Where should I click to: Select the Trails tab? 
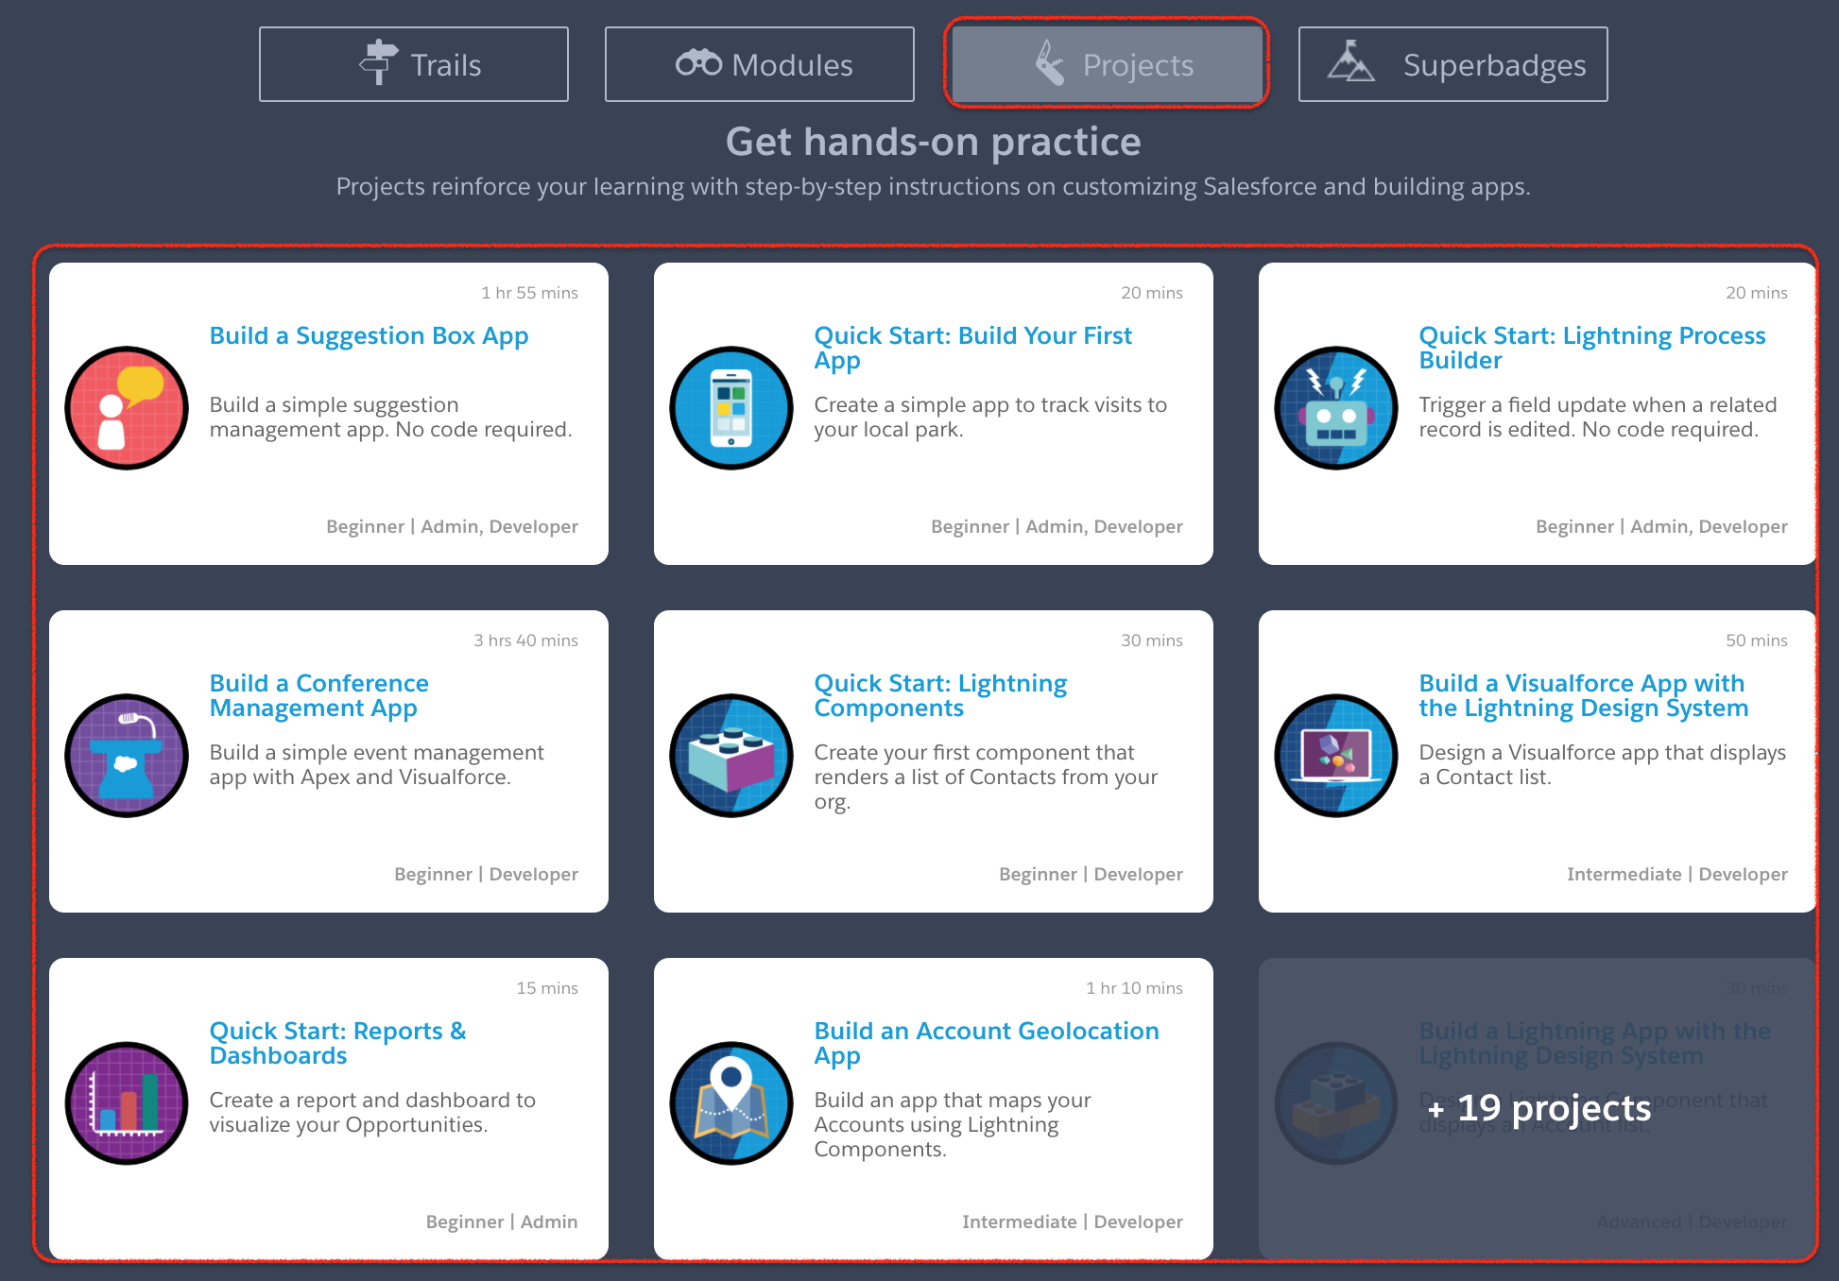tap(413, 63)
